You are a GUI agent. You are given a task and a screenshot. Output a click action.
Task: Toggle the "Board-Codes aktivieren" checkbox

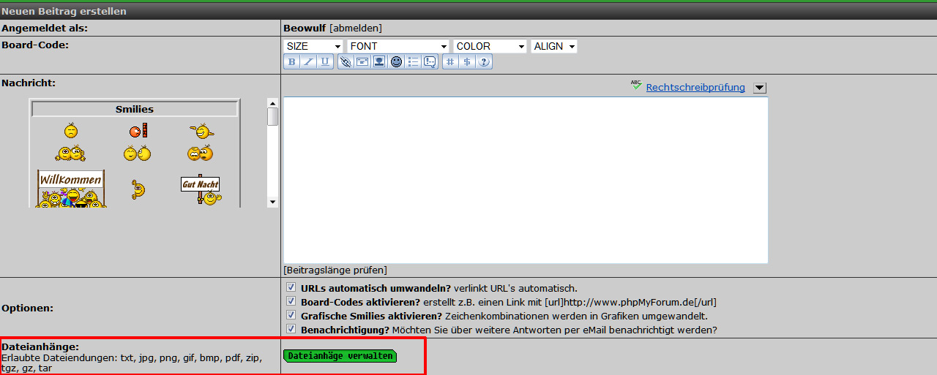291,301
